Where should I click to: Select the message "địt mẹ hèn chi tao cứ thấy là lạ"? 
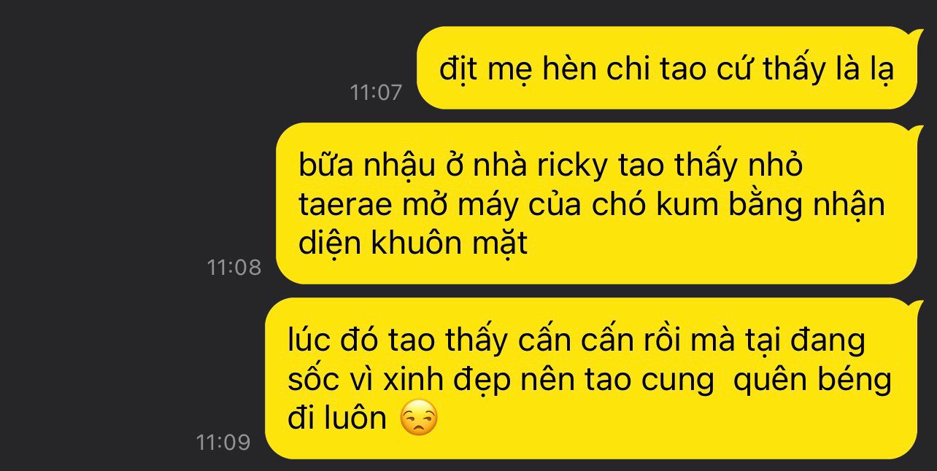667,69
